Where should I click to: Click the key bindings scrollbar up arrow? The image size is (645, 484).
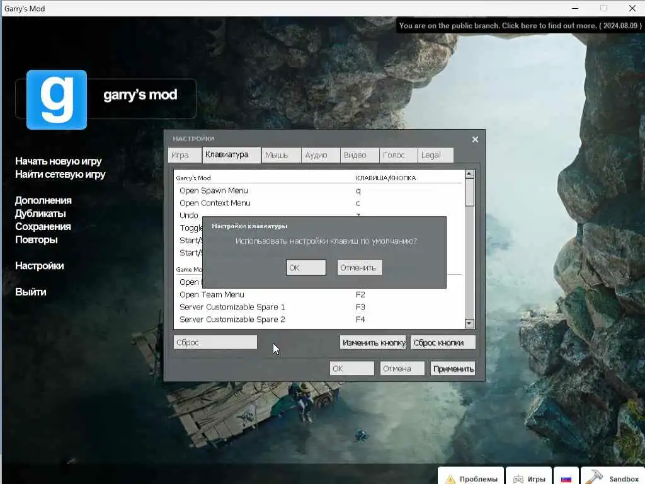tap(469, 174)
